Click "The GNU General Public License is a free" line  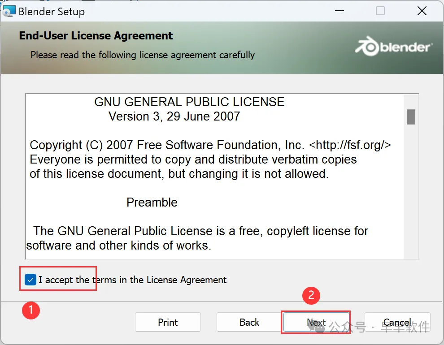201,231
